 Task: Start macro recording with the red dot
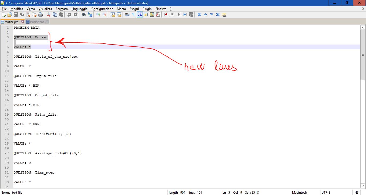click(166, 14)
